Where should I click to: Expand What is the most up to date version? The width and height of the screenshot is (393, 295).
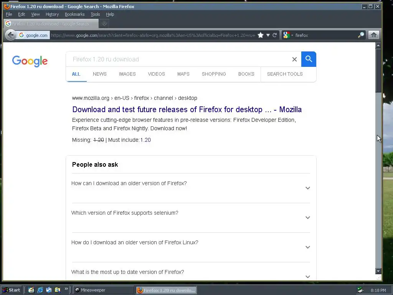pos(191,272)
